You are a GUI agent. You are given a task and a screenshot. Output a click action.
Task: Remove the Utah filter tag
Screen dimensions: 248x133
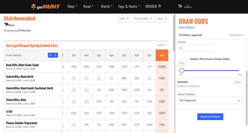[x=128, y=19]
